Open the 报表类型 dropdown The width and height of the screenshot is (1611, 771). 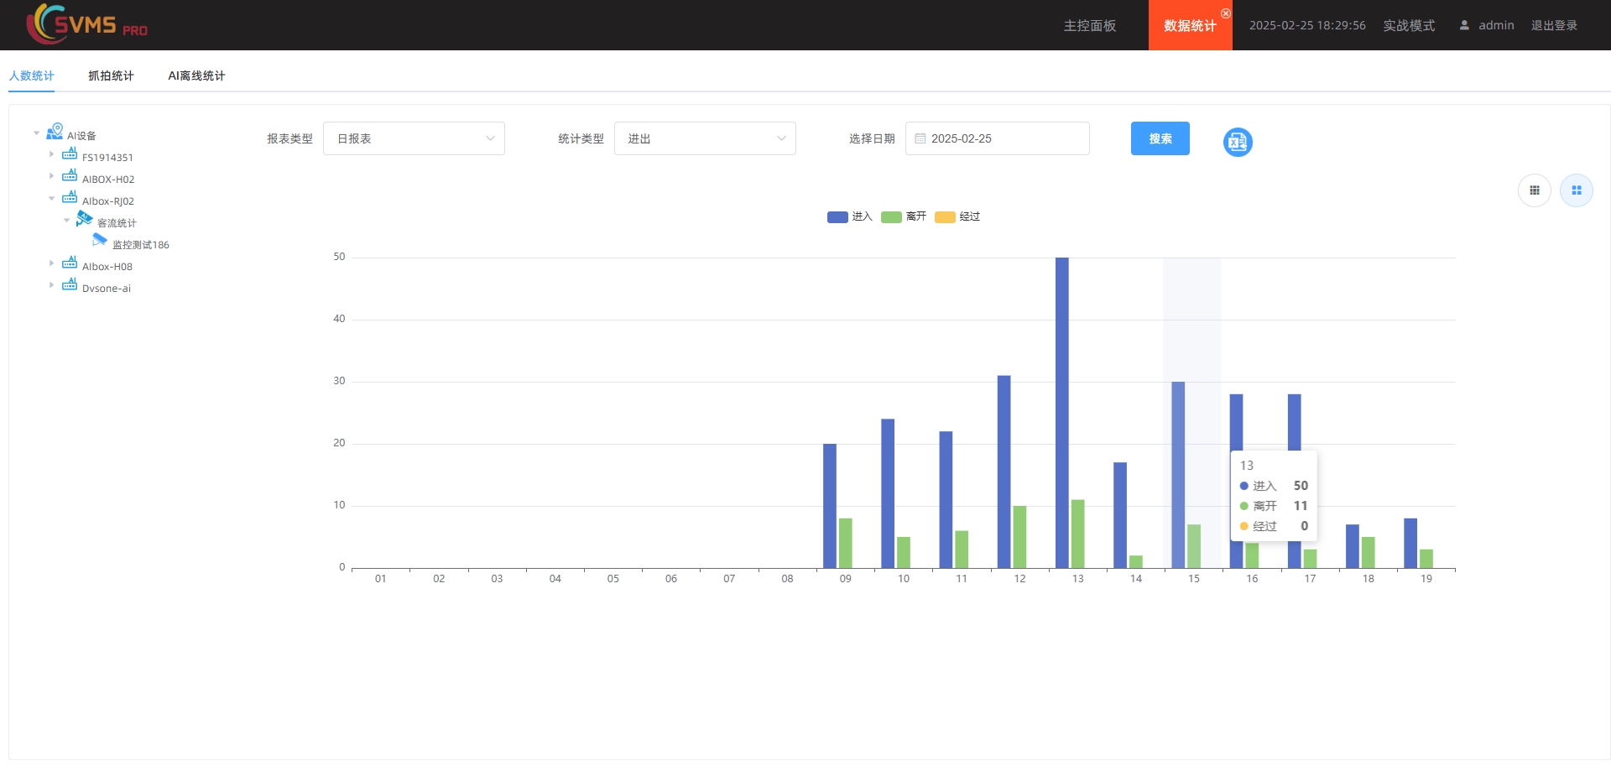pos(414,138)
